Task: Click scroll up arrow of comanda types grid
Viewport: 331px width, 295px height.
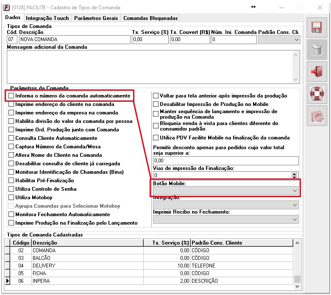Action: pos(297,243)
